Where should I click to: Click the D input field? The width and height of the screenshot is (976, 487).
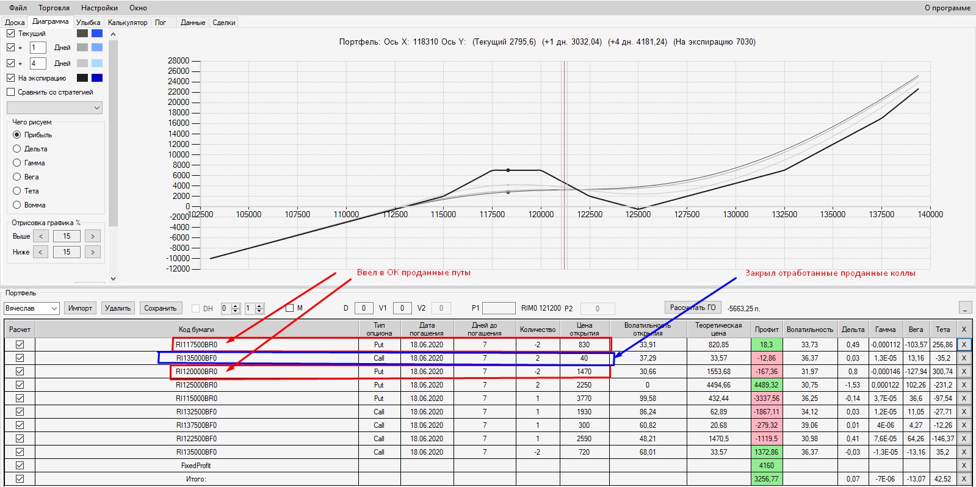(x=363, y=308)
